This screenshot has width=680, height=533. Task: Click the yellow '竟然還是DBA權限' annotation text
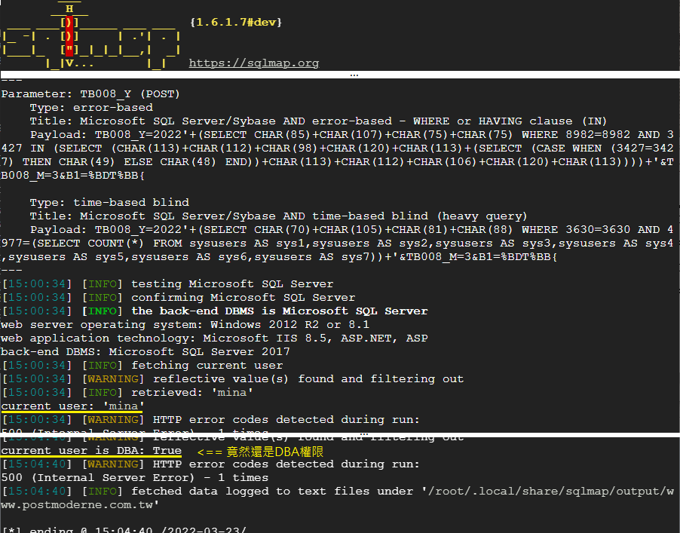pyautogui.click(x=274, y=452)
